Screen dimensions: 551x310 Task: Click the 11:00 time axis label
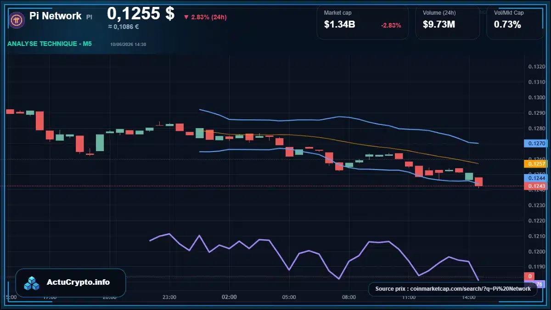pos(409,297)
